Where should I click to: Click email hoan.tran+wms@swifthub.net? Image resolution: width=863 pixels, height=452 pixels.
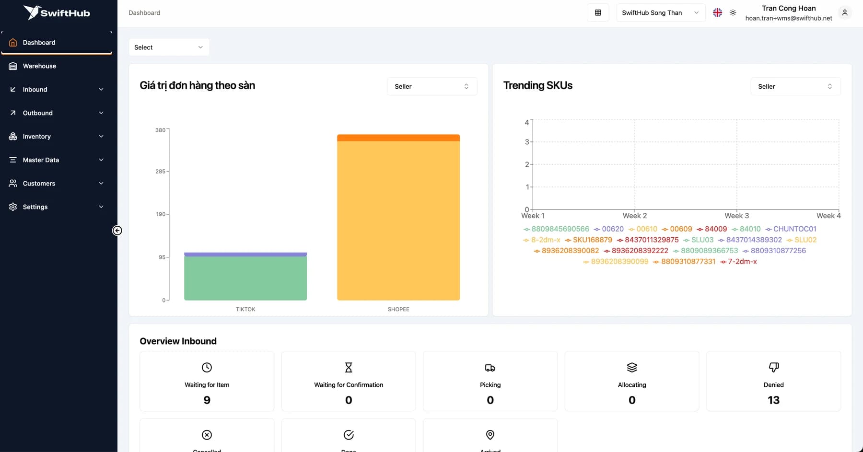(789, 18)
